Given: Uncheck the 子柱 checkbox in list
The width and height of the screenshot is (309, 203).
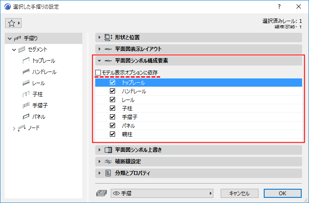Looking at the screenshot, I should (112, 108).
